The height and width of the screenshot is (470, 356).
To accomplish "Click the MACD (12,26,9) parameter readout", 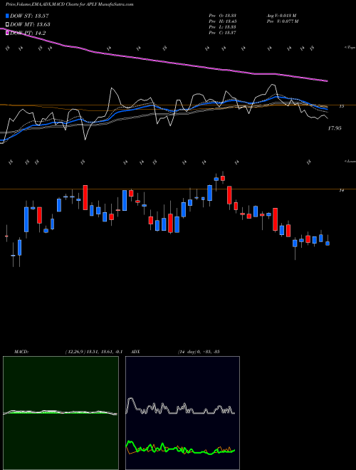I will [x=93, y=352].
